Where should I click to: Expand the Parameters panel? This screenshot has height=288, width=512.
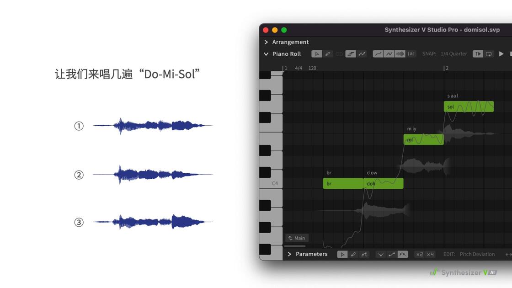point(289,254)
